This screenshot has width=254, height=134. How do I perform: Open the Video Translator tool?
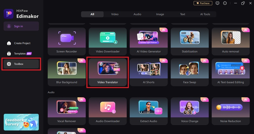[108, 72]
